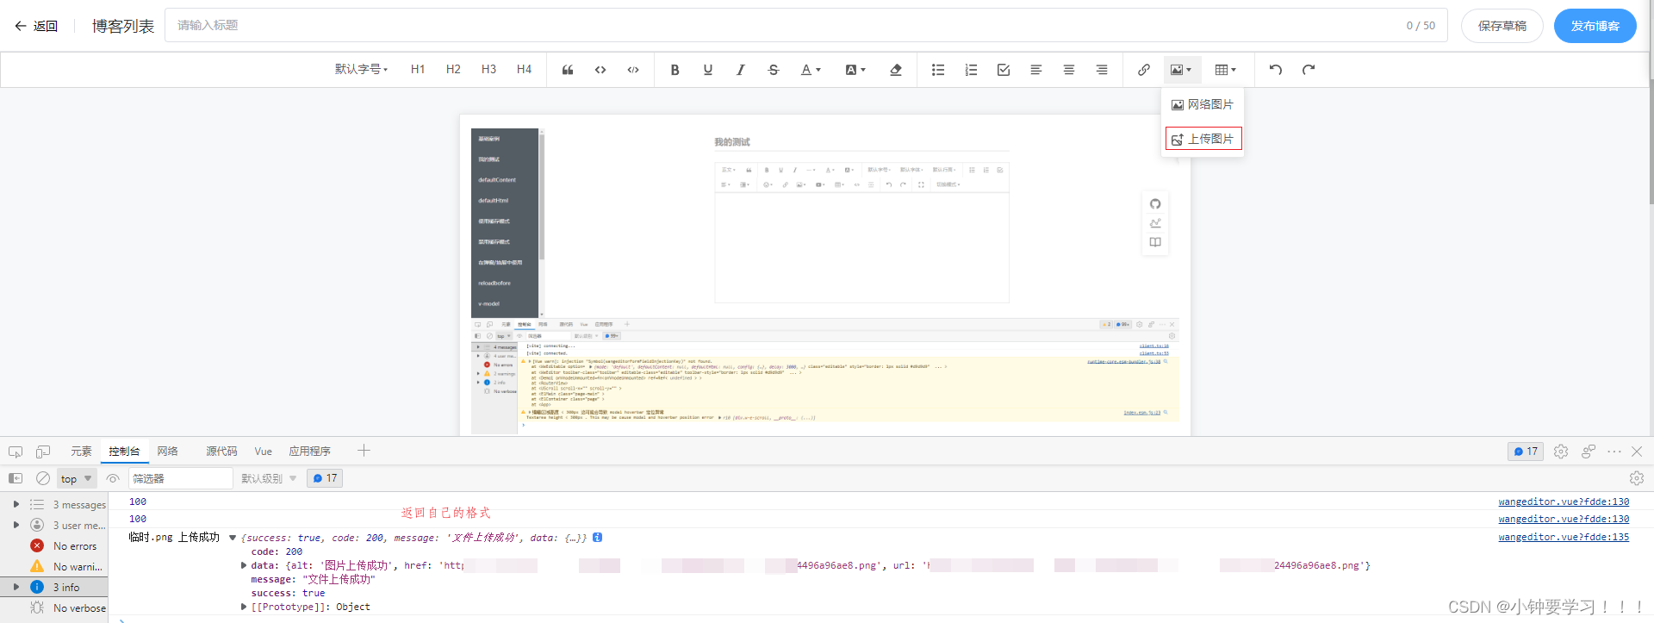Clear formatting with the eraser icon
1654x623 pixels.
(896, 70)
